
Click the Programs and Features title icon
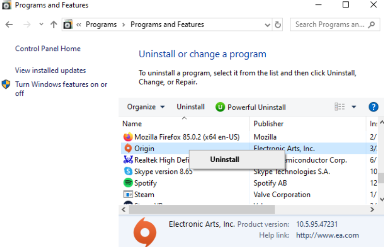pyautogui.click(x=6, y=5)
